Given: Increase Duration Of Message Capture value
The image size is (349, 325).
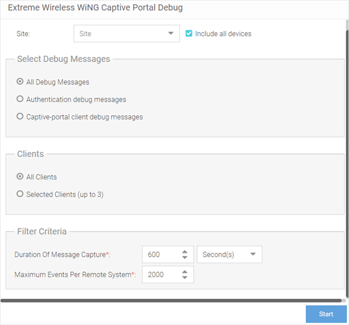Looking at the screenshot, I should click(x=185, y=252).
